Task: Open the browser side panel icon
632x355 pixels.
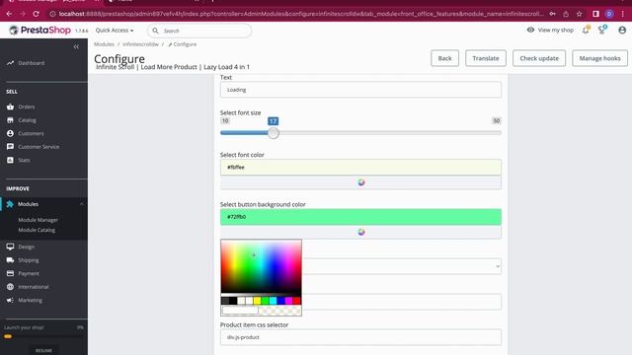Action: pyautogui.click(x=595, y=14)
